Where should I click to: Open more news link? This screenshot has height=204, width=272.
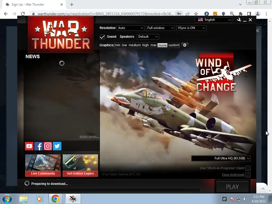[89, 137]
